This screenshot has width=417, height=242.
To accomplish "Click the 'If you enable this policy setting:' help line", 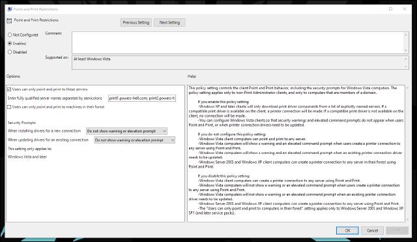I will [x=223, y=102].
